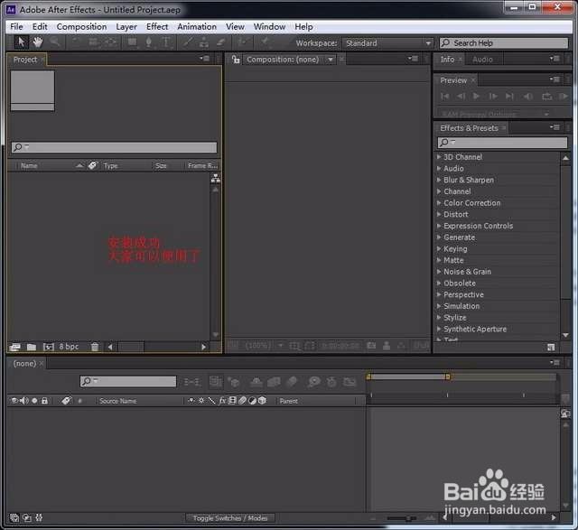Click the video eye column switch in timeline

(14, 401)
